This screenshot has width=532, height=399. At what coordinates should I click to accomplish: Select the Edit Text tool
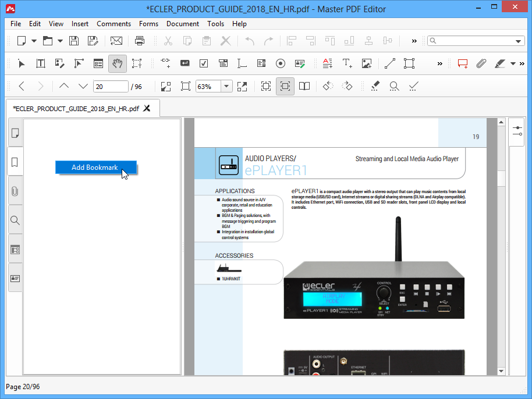tap(41, 64)
